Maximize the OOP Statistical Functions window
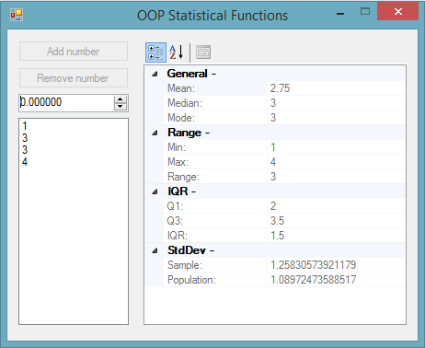Viewport: 425px width, 348px height. tap(365, 12)
